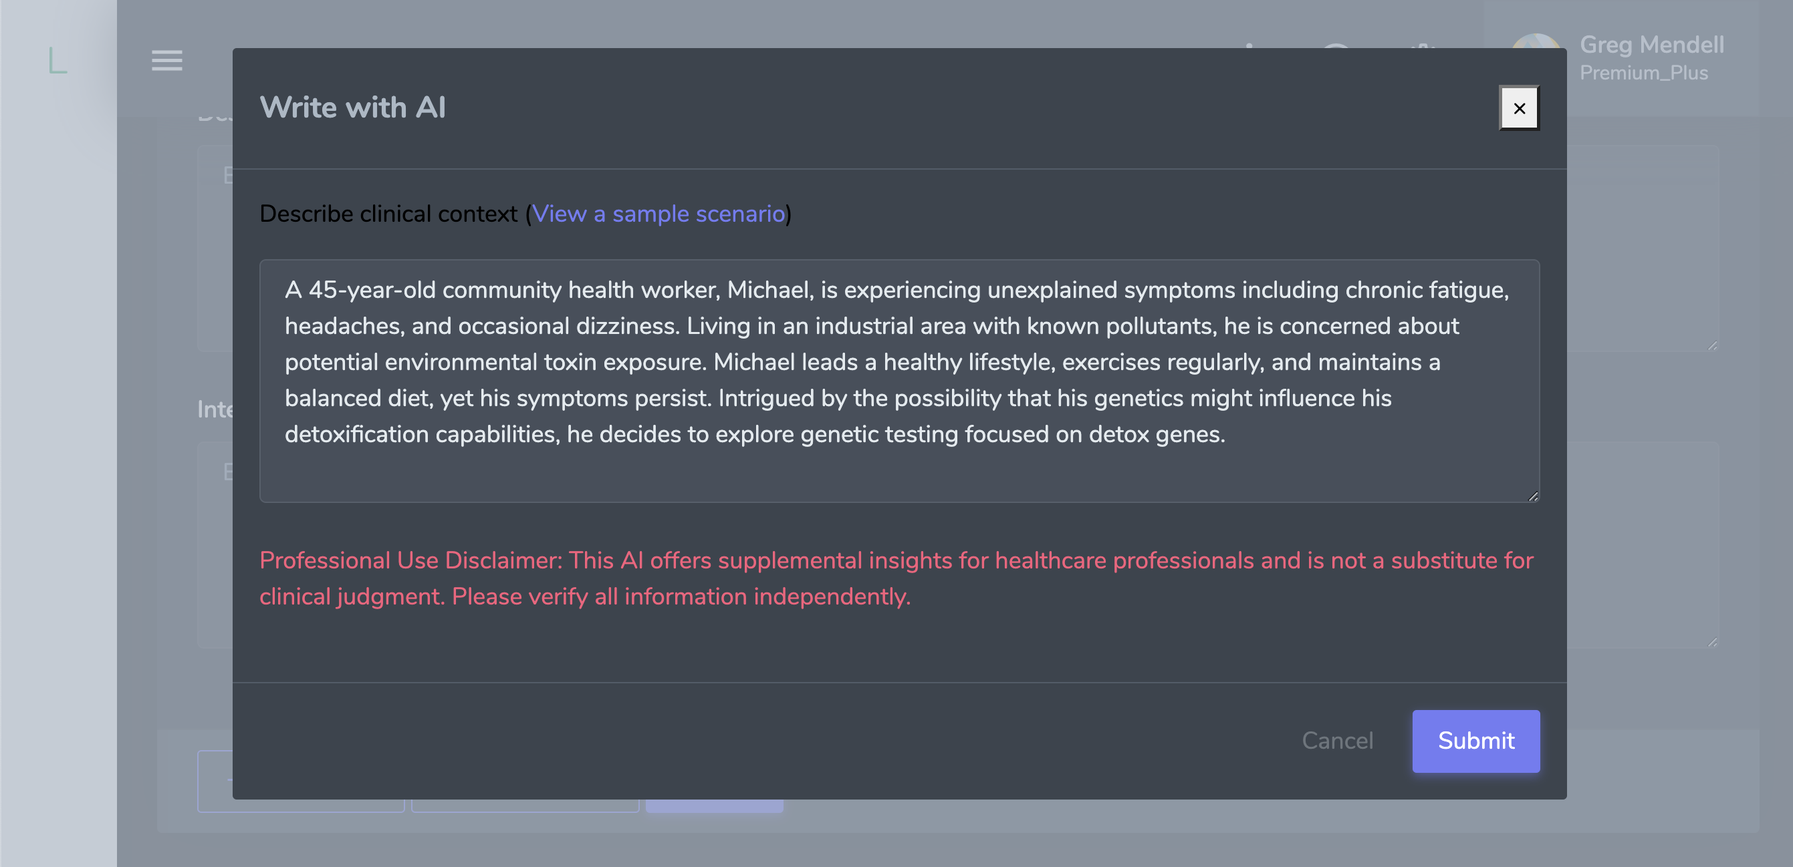Click the Professional Use Disclaimer text
Viewport: 1793px width, 867px height.
click(x=895, y=578)
